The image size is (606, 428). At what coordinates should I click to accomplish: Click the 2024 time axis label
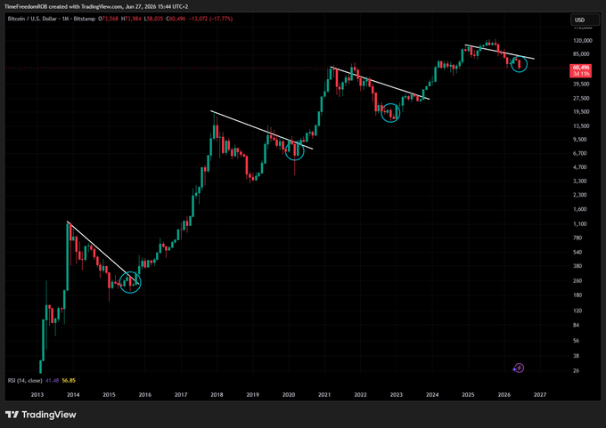pos(432,395)
